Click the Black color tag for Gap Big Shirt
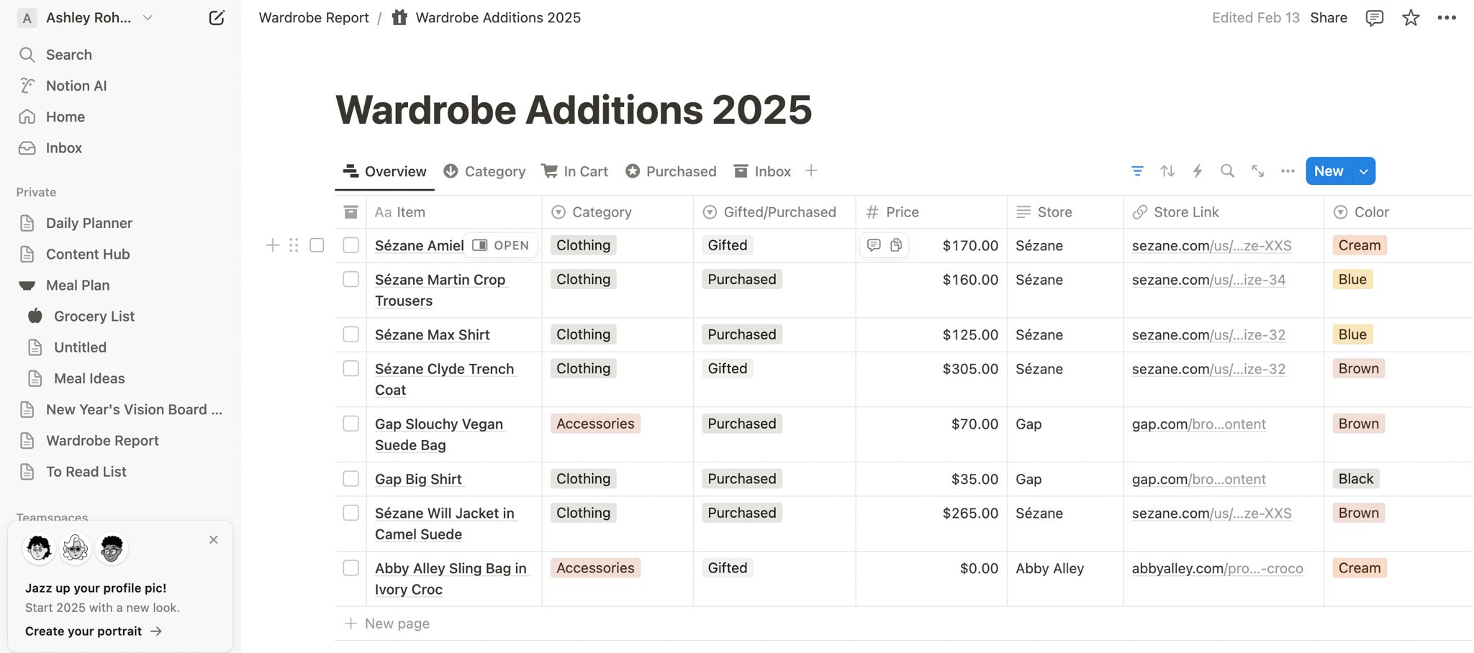The image size is (1474, 653). tap(1356, 479)
